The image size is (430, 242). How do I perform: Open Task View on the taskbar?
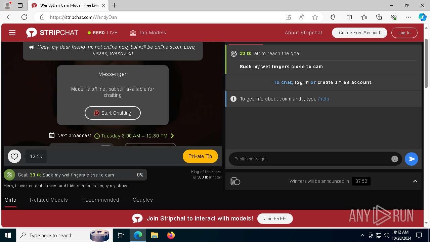[121, 235]
